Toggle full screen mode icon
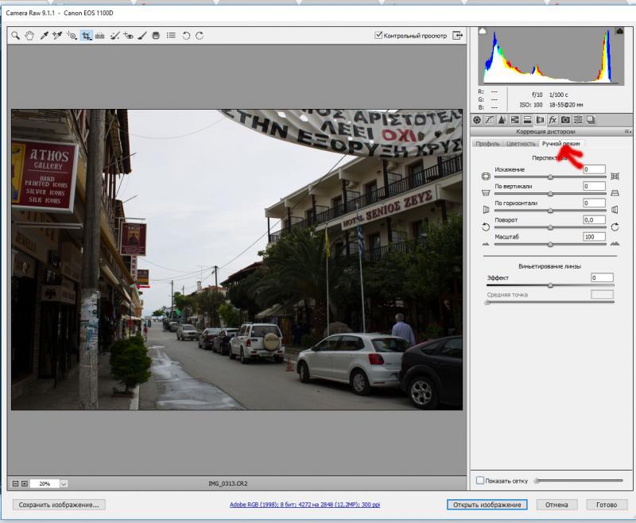This screenshot has height=523, width=636. 458,36
